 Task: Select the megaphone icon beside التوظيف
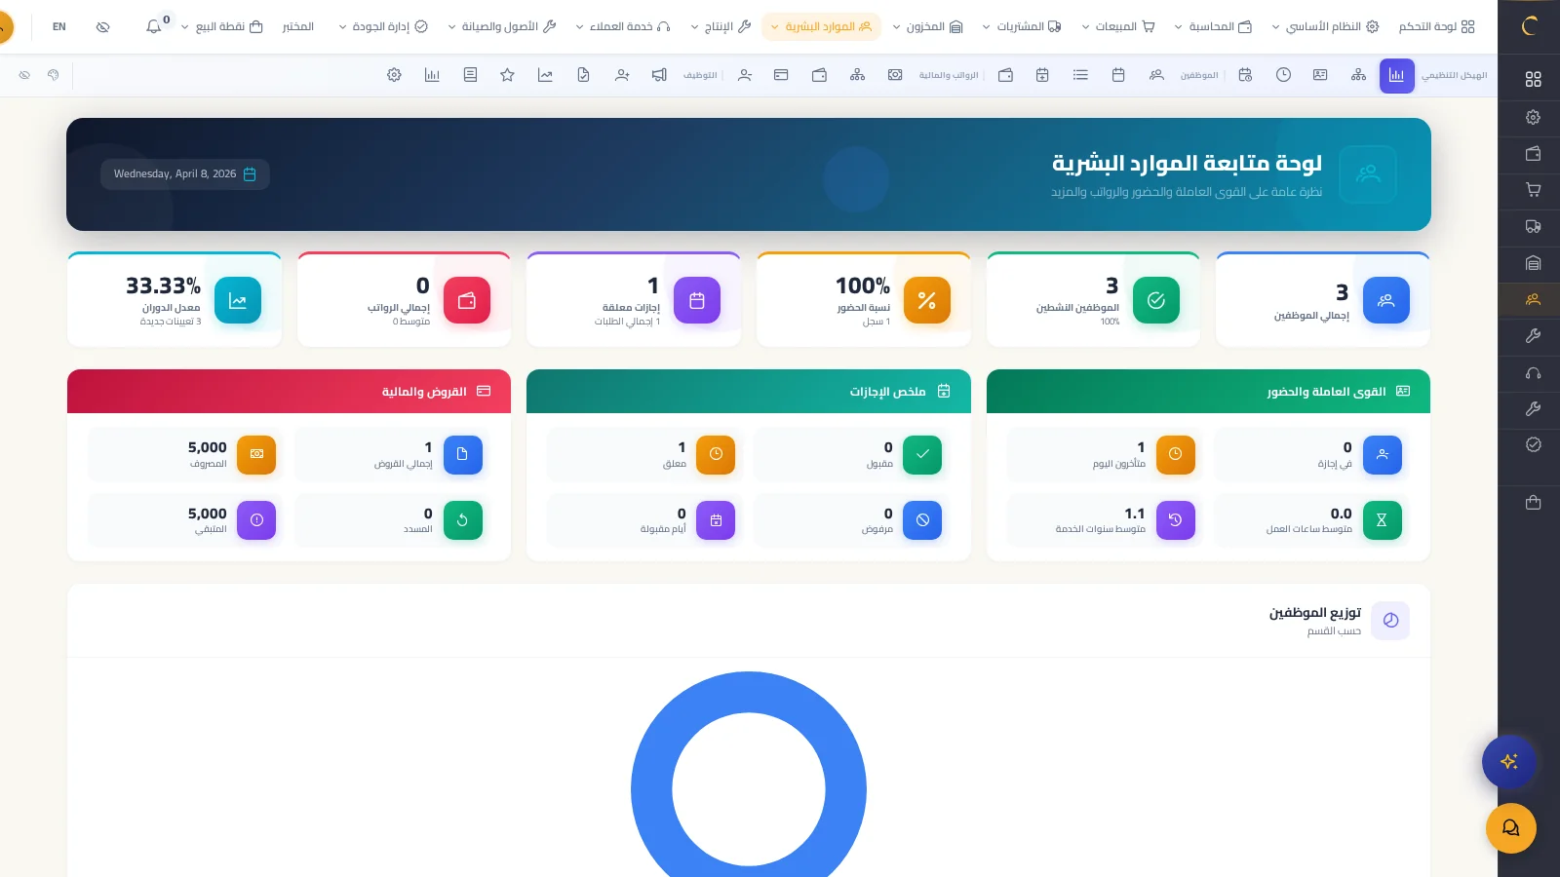tap(659, 75)
